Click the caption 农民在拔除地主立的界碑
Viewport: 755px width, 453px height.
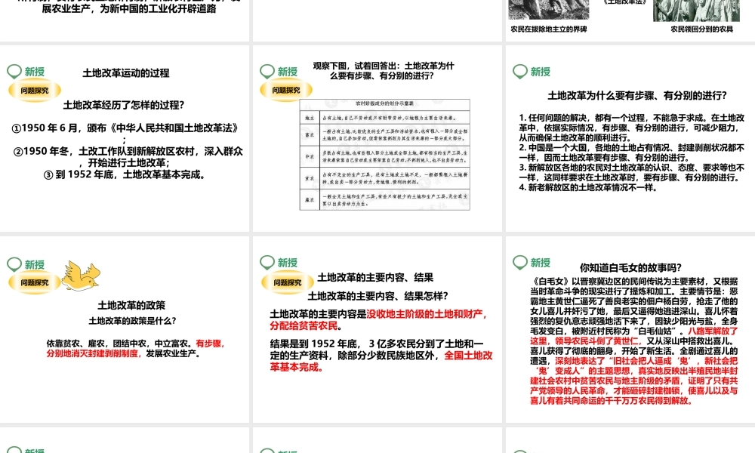coord(548,29)
